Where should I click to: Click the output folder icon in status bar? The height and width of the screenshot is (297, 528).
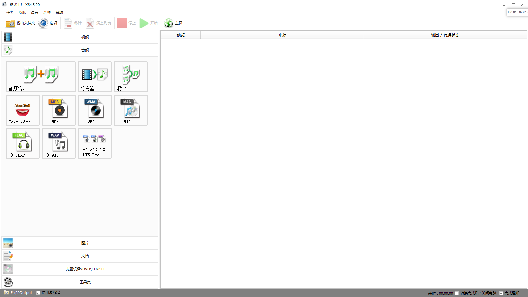6,293
